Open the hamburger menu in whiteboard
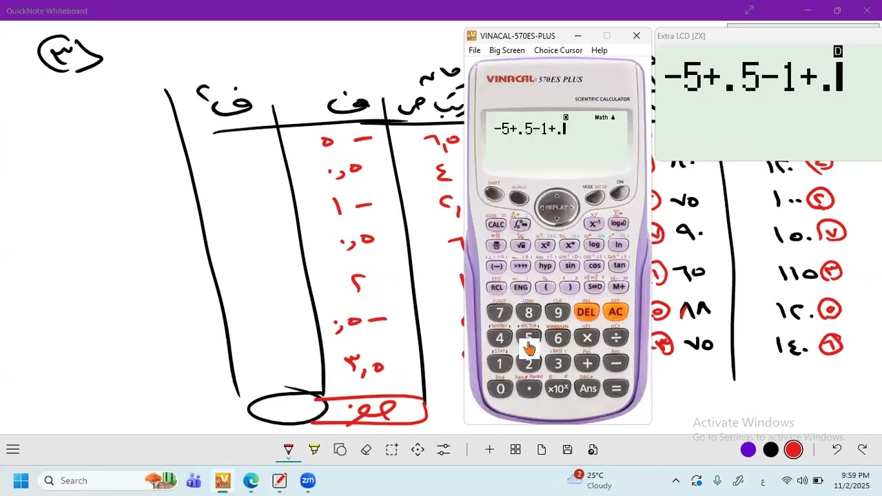 pos(12,450)
